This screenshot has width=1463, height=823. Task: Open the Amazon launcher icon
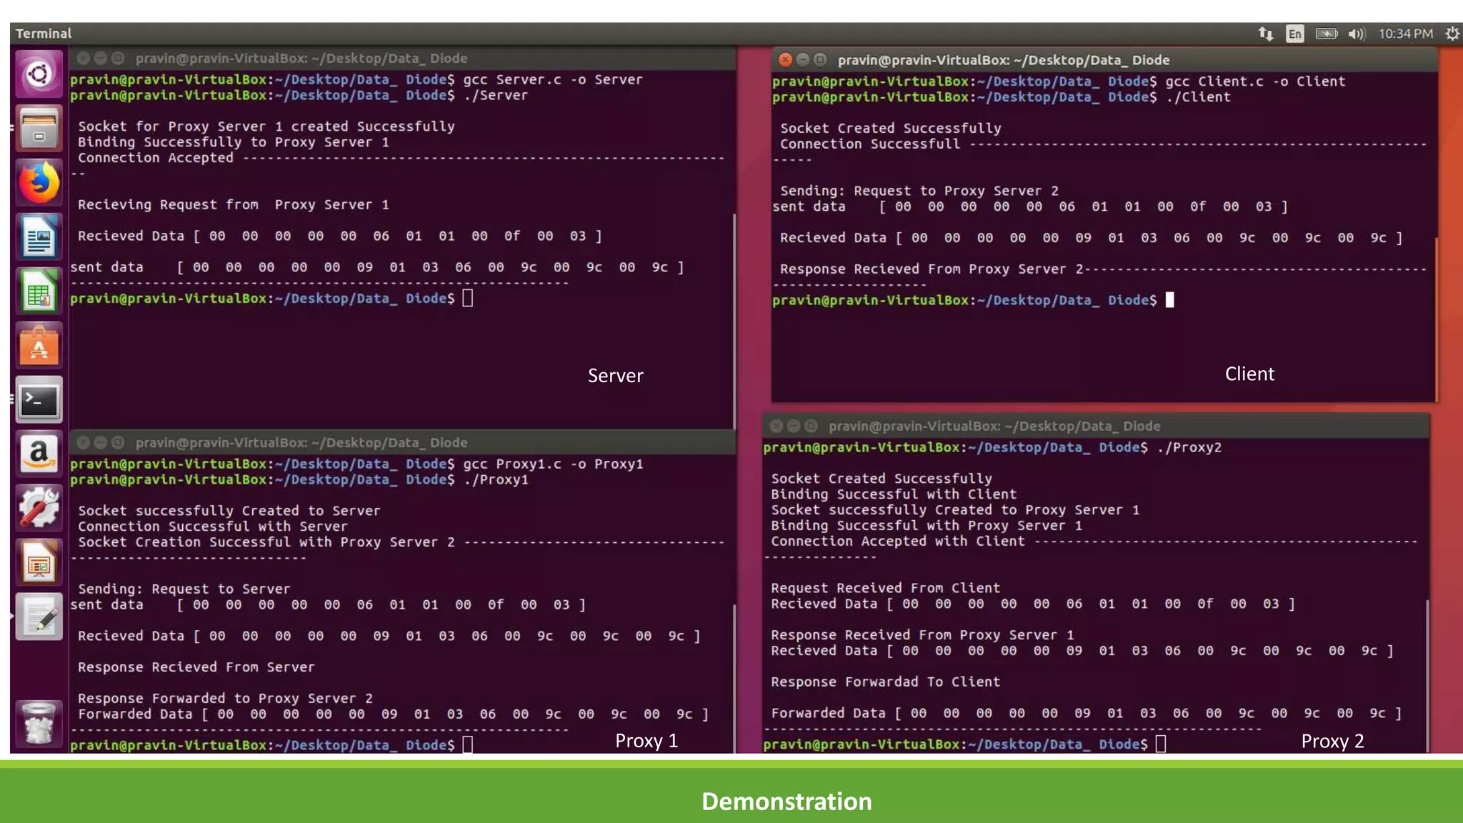(39, 454)
